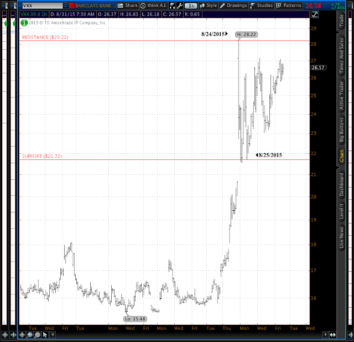The height and width of the screenshot is (342, 354).
Task: Open the Live News sidebar tab
Action: click(x=341, y=237)
